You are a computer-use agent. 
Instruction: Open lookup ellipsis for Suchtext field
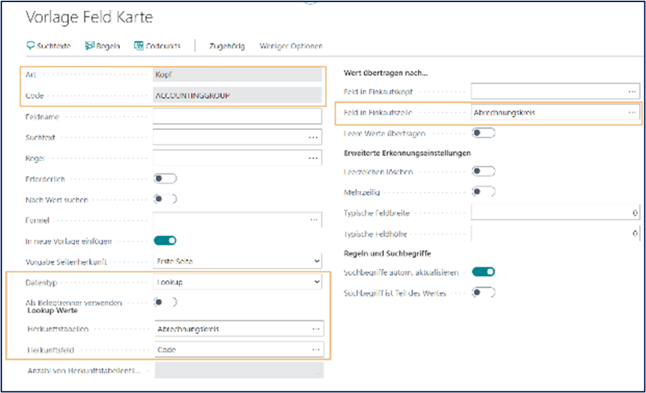tap(313, 138)
